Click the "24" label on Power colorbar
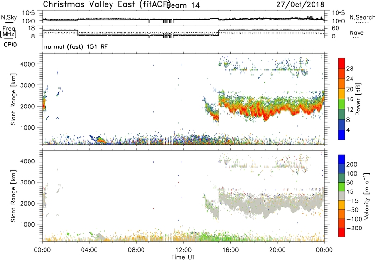The height and width of the screenshot is (260, 375). [x=350, y=79]
